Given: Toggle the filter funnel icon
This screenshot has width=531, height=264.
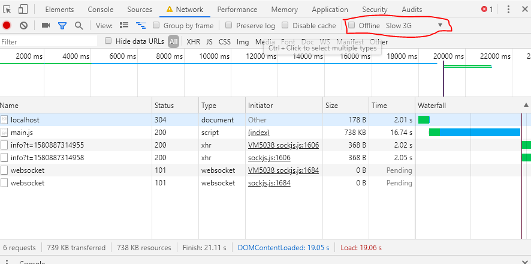Looking at the screenshot, I should tap(62, 25).
